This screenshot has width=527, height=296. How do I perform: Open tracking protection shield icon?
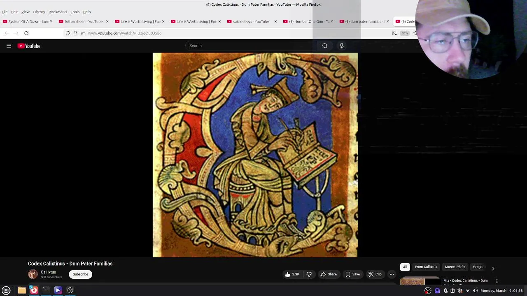coord(68,33)
